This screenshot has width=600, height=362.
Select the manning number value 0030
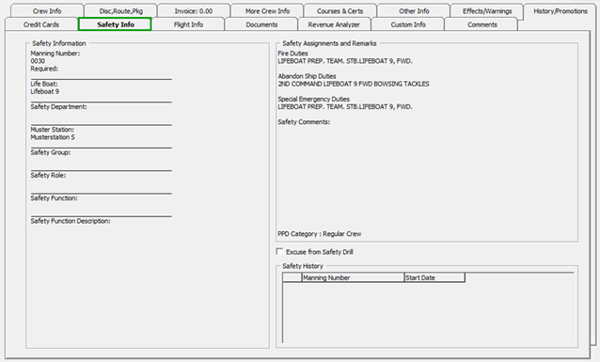pyautogui.click(x=38, y=61)
